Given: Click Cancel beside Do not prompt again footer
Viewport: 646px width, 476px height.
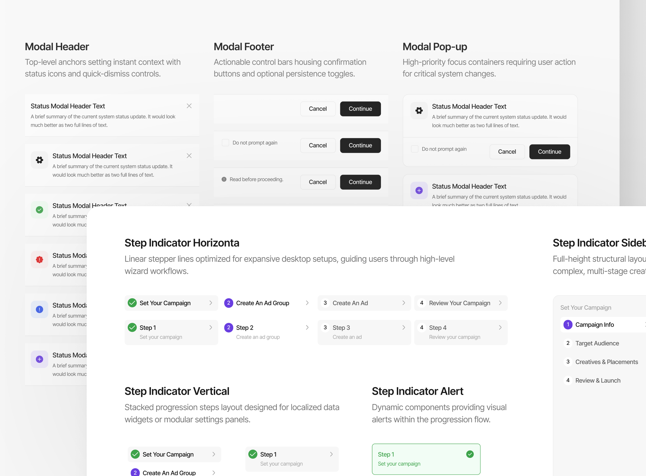Looking at the screenshot, I should pyautogui.click(x=318, y=146).
